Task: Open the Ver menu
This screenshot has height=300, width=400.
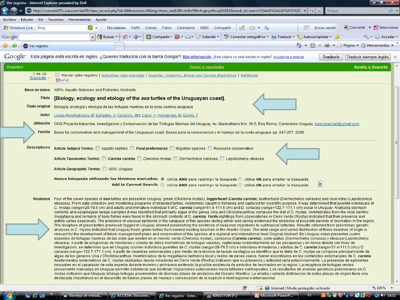Action: [x=41, y=20]
